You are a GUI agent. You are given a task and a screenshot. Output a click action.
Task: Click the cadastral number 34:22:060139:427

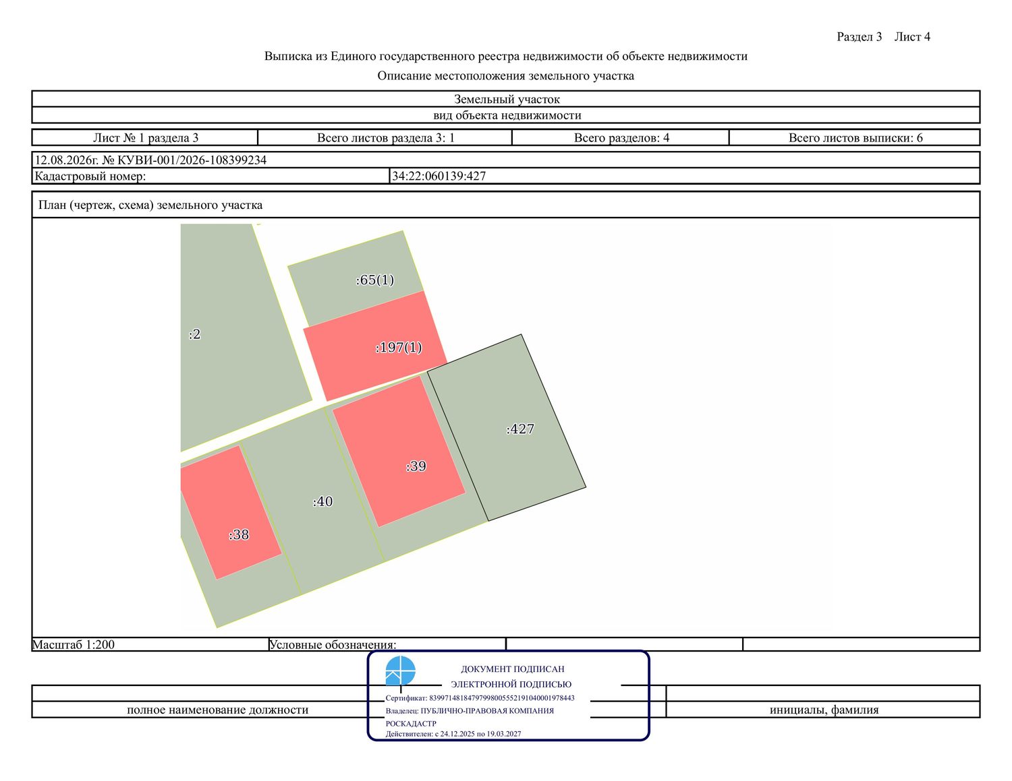[439, 176]
